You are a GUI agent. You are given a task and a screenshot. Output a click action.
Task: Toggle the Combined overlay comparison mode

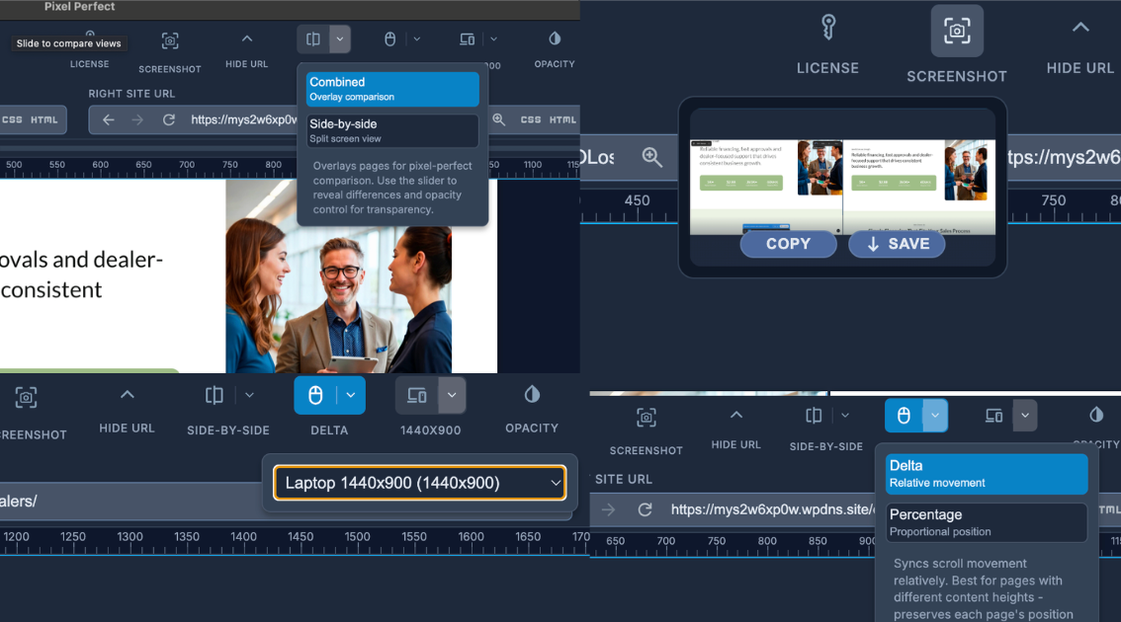(x=390, y=89)
